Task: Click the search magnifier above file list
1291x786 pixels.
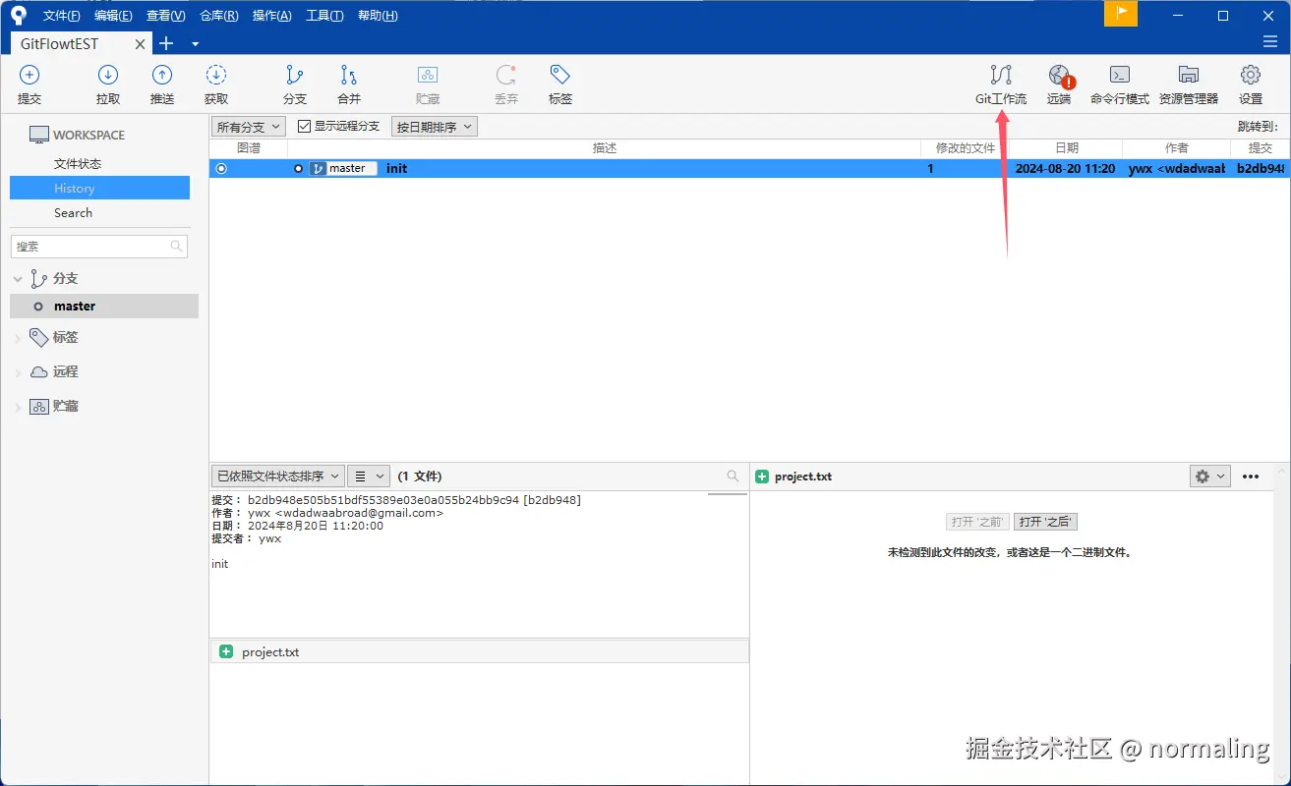Action: tap(733, 476)
